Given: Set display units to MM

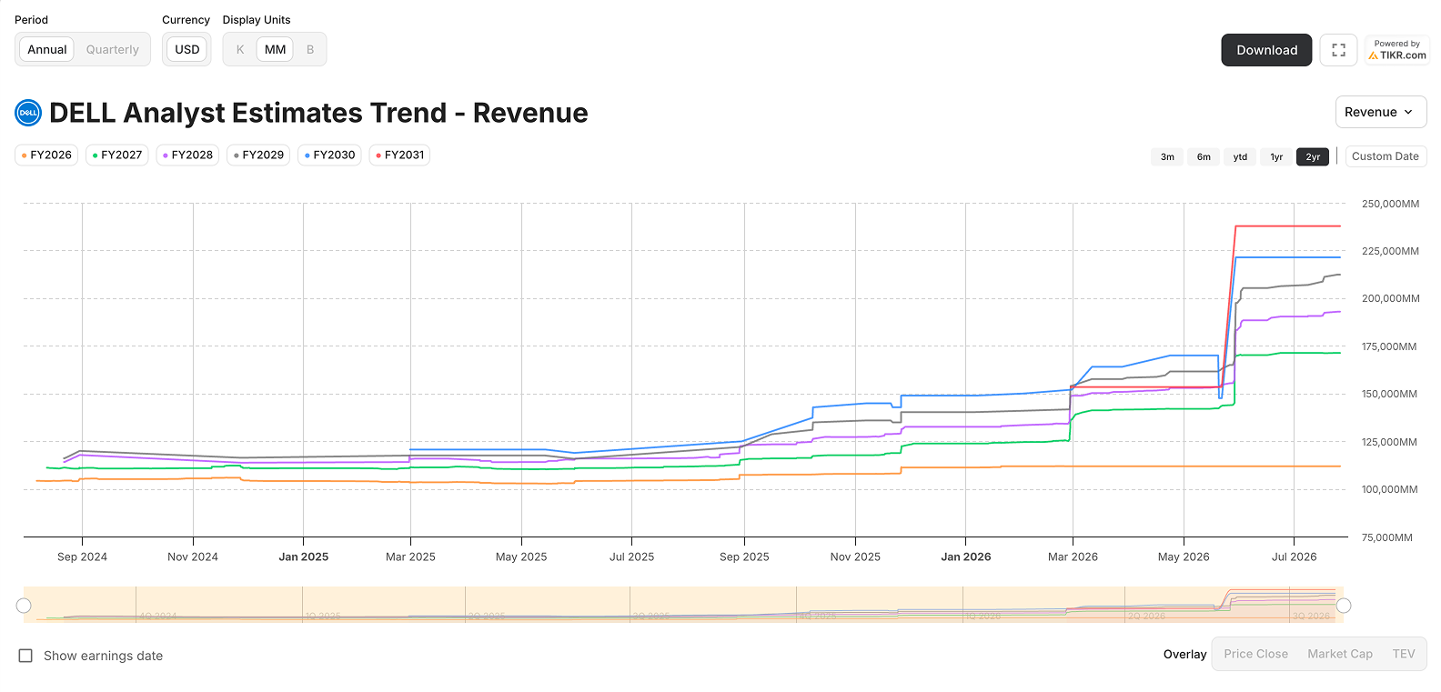Looking at the screenshot, I should click(275, 49).
